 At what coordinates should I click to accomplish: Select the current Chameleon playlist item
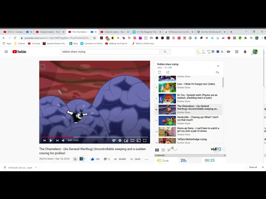pos(189,109)
